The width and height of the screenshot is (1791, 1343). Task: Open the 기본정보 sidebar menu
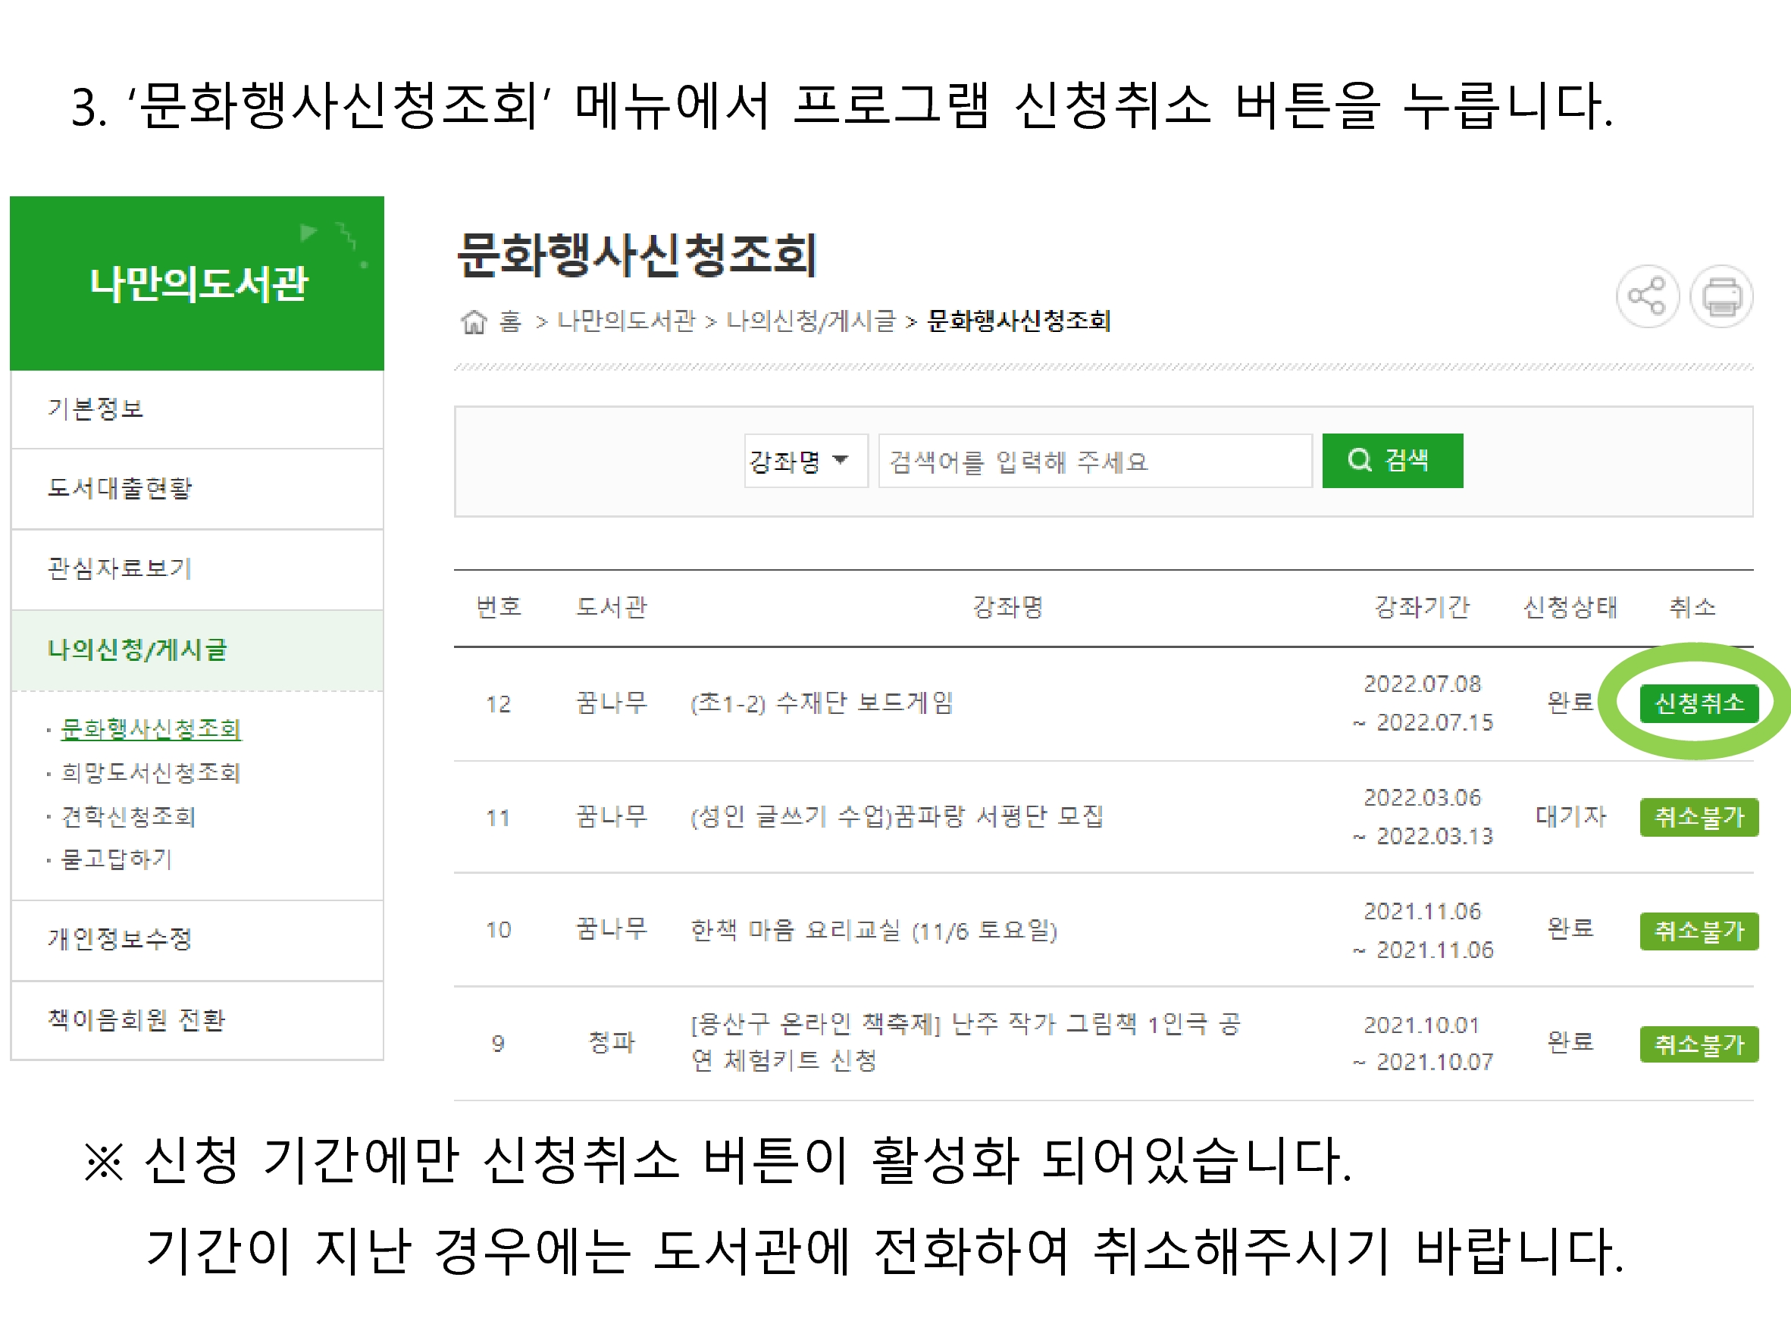coord(95,409)
